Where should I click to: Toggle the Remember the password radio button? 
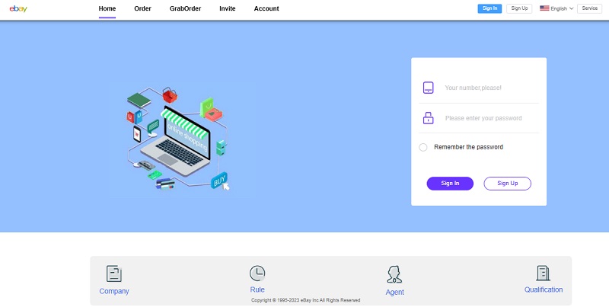click(x=423, y=147)
